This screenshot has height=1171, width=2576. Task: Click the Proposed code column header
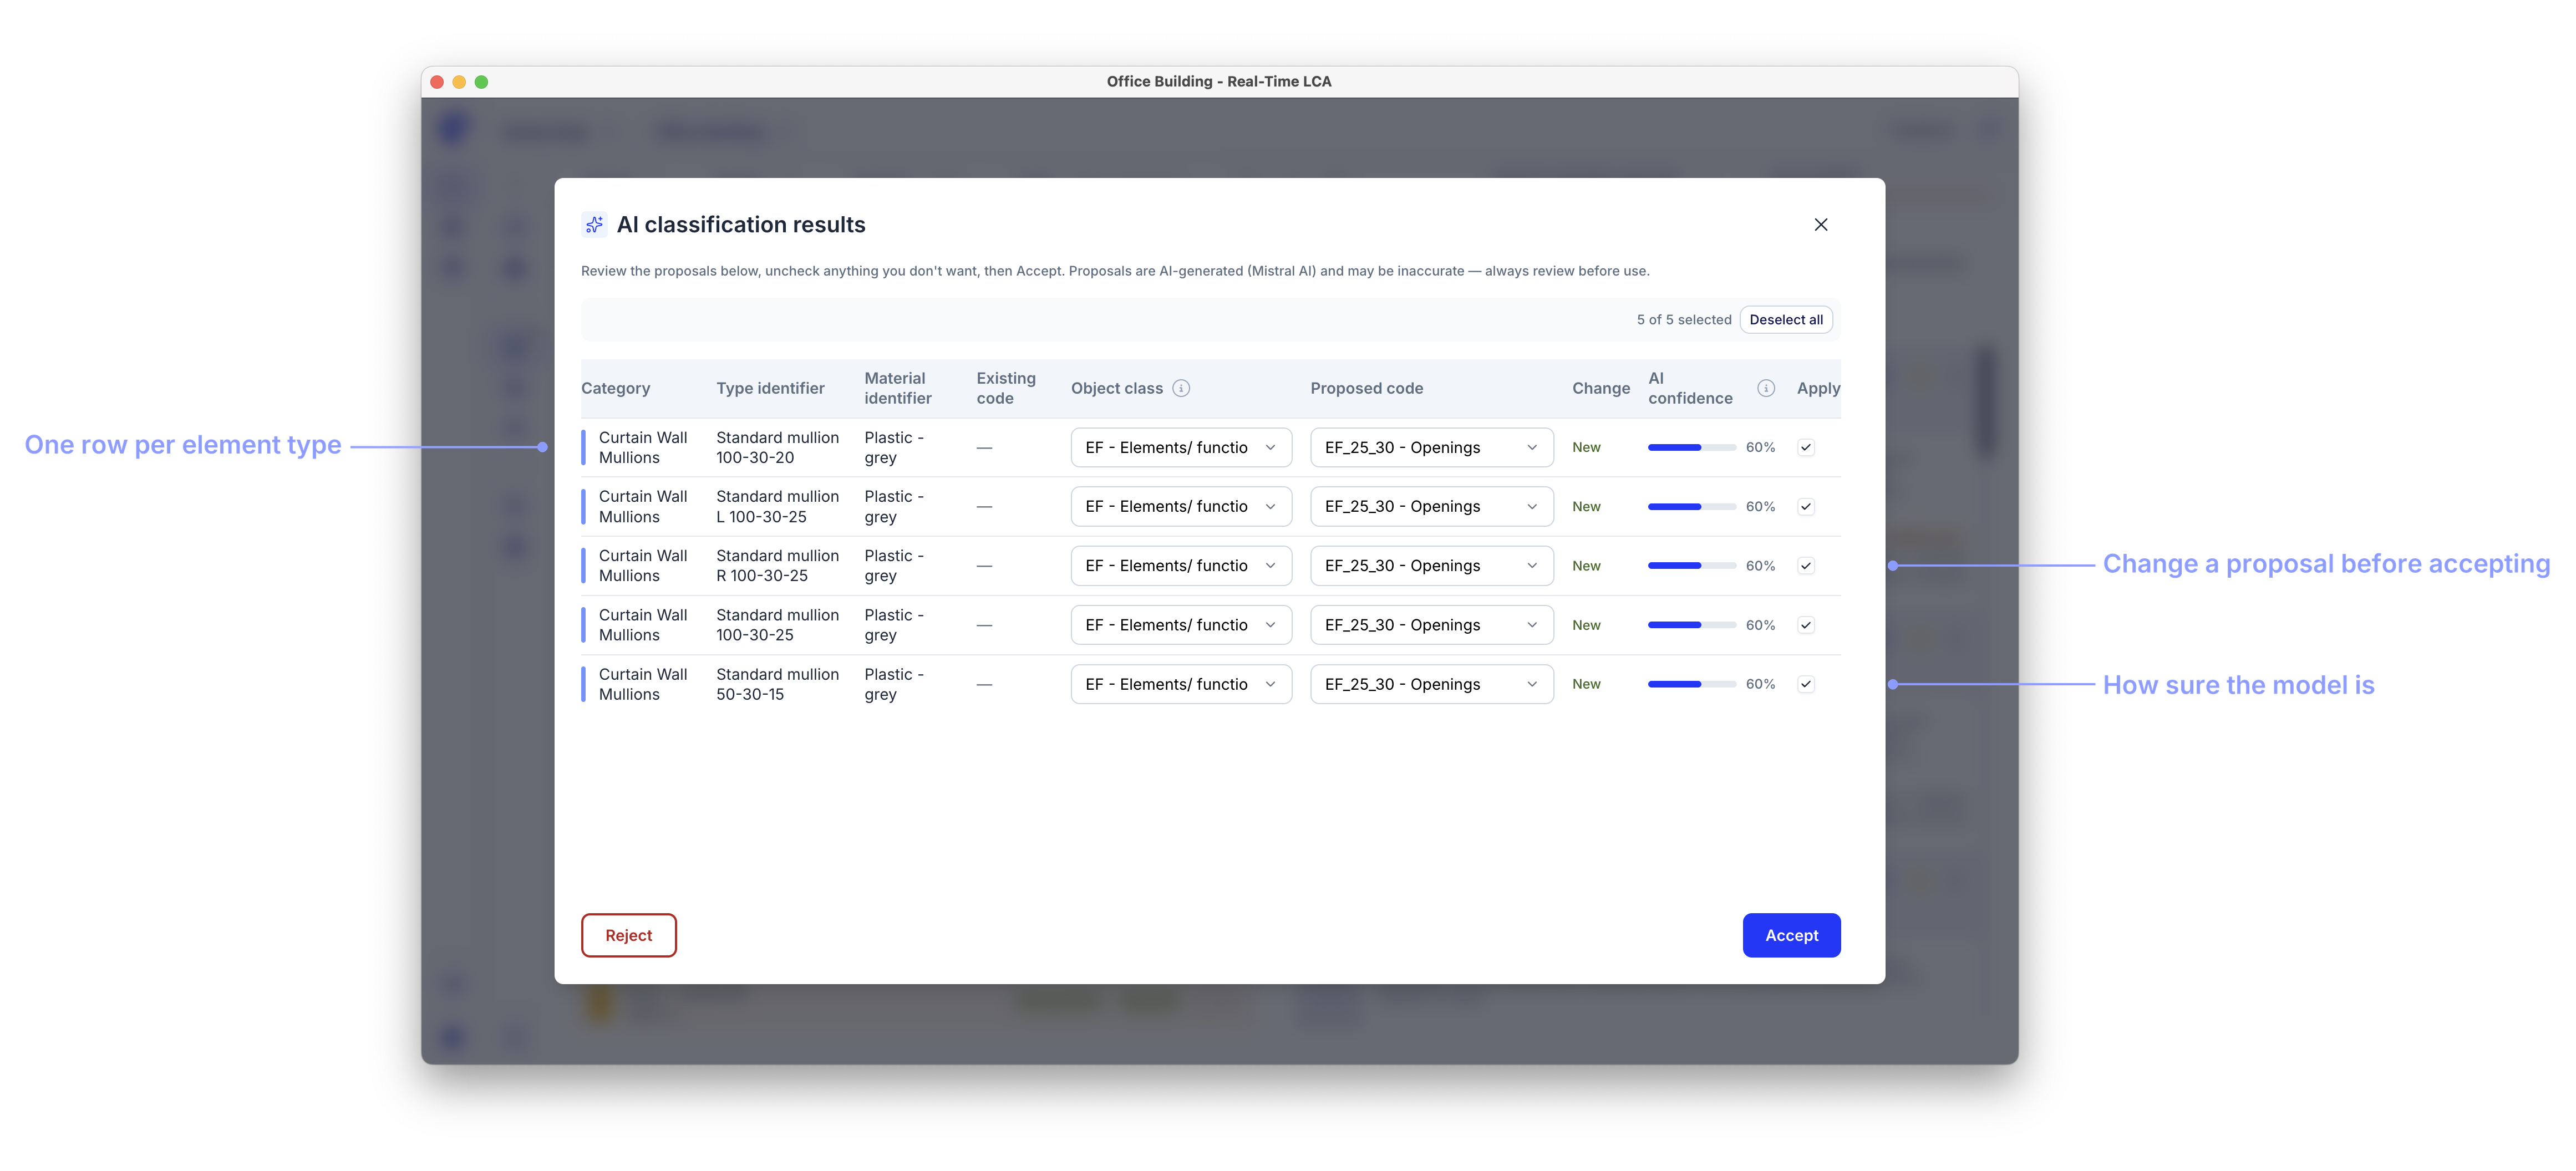coord(1366,388)
